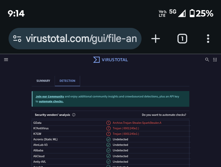Select K7AntiVirus Trojan ( 0001140e1 ) result
The height and width of the screenshot is (167, 221).
(126, 128)
